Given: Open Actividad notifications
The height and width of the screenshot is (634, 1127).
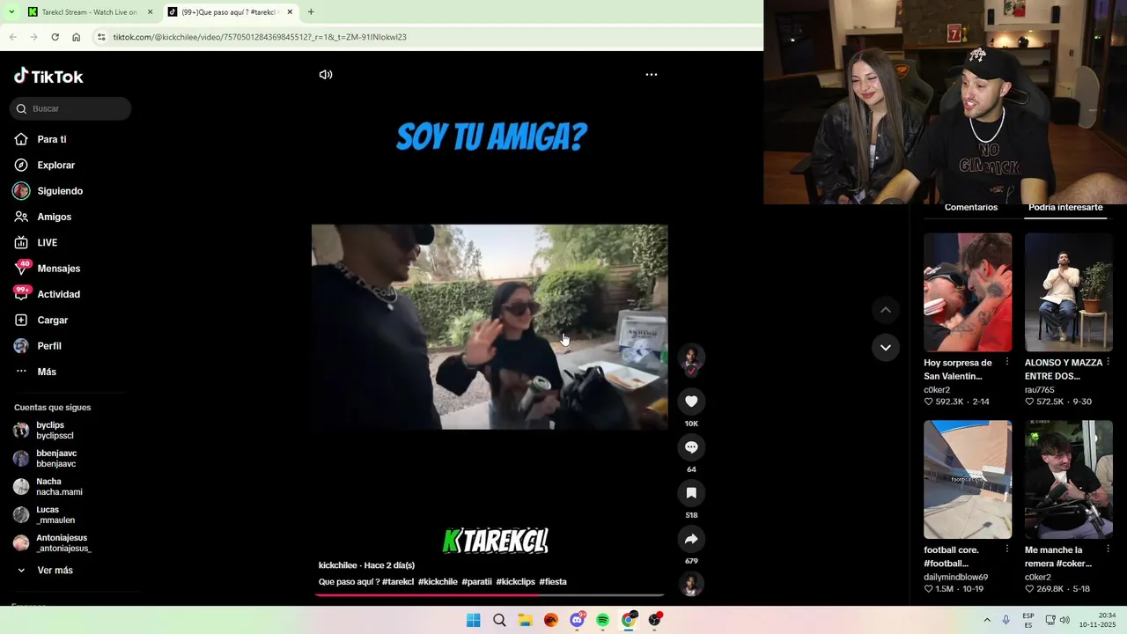Looking at the screenshot, I should coord(58,294).
